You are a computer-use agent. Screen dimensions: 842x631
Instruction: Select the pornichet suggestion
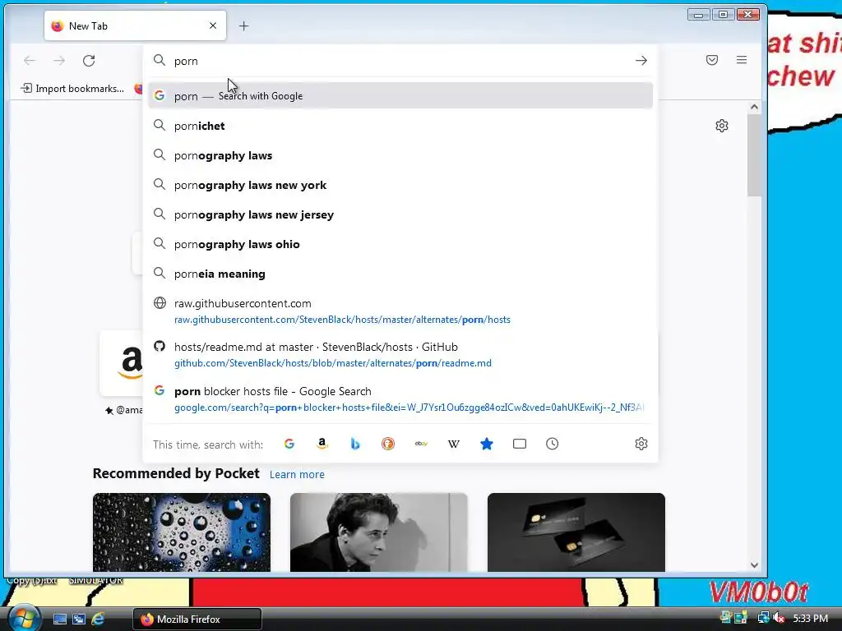pyautogui.click(x=400, y=126)
